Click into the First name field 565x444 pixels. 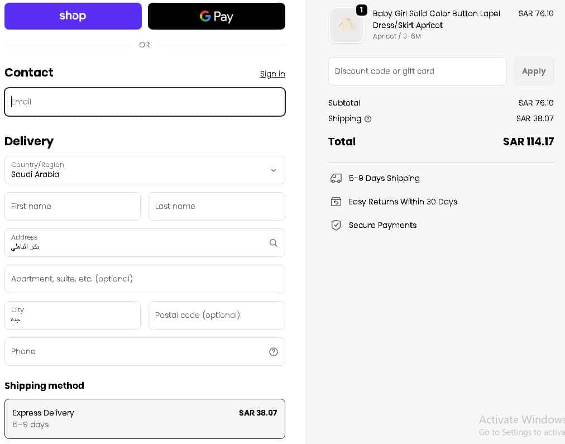(73, 206)
